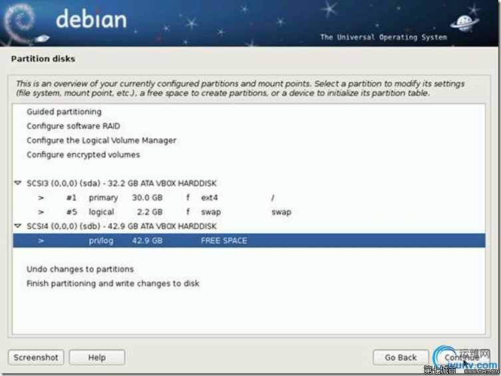Collapse the SCSI4 sdb disk triangle

(18, 226)
